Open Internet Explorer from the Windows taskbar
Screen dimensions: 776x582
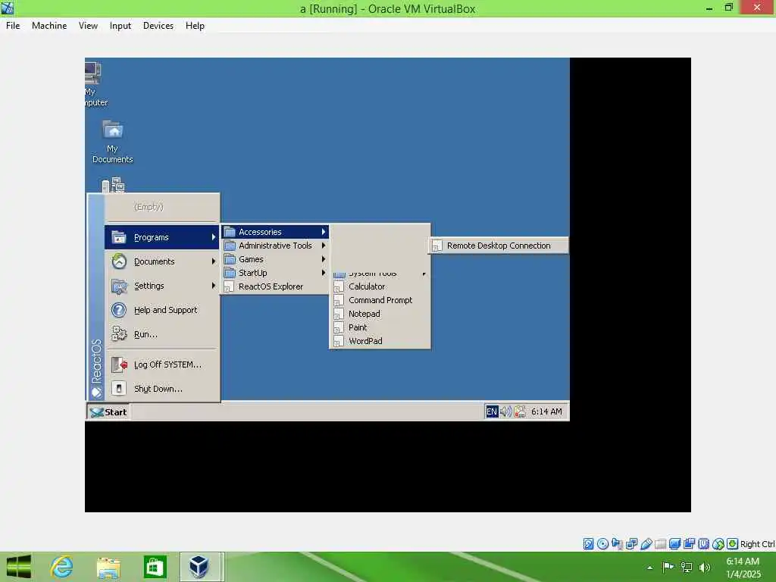click(62, 567)
